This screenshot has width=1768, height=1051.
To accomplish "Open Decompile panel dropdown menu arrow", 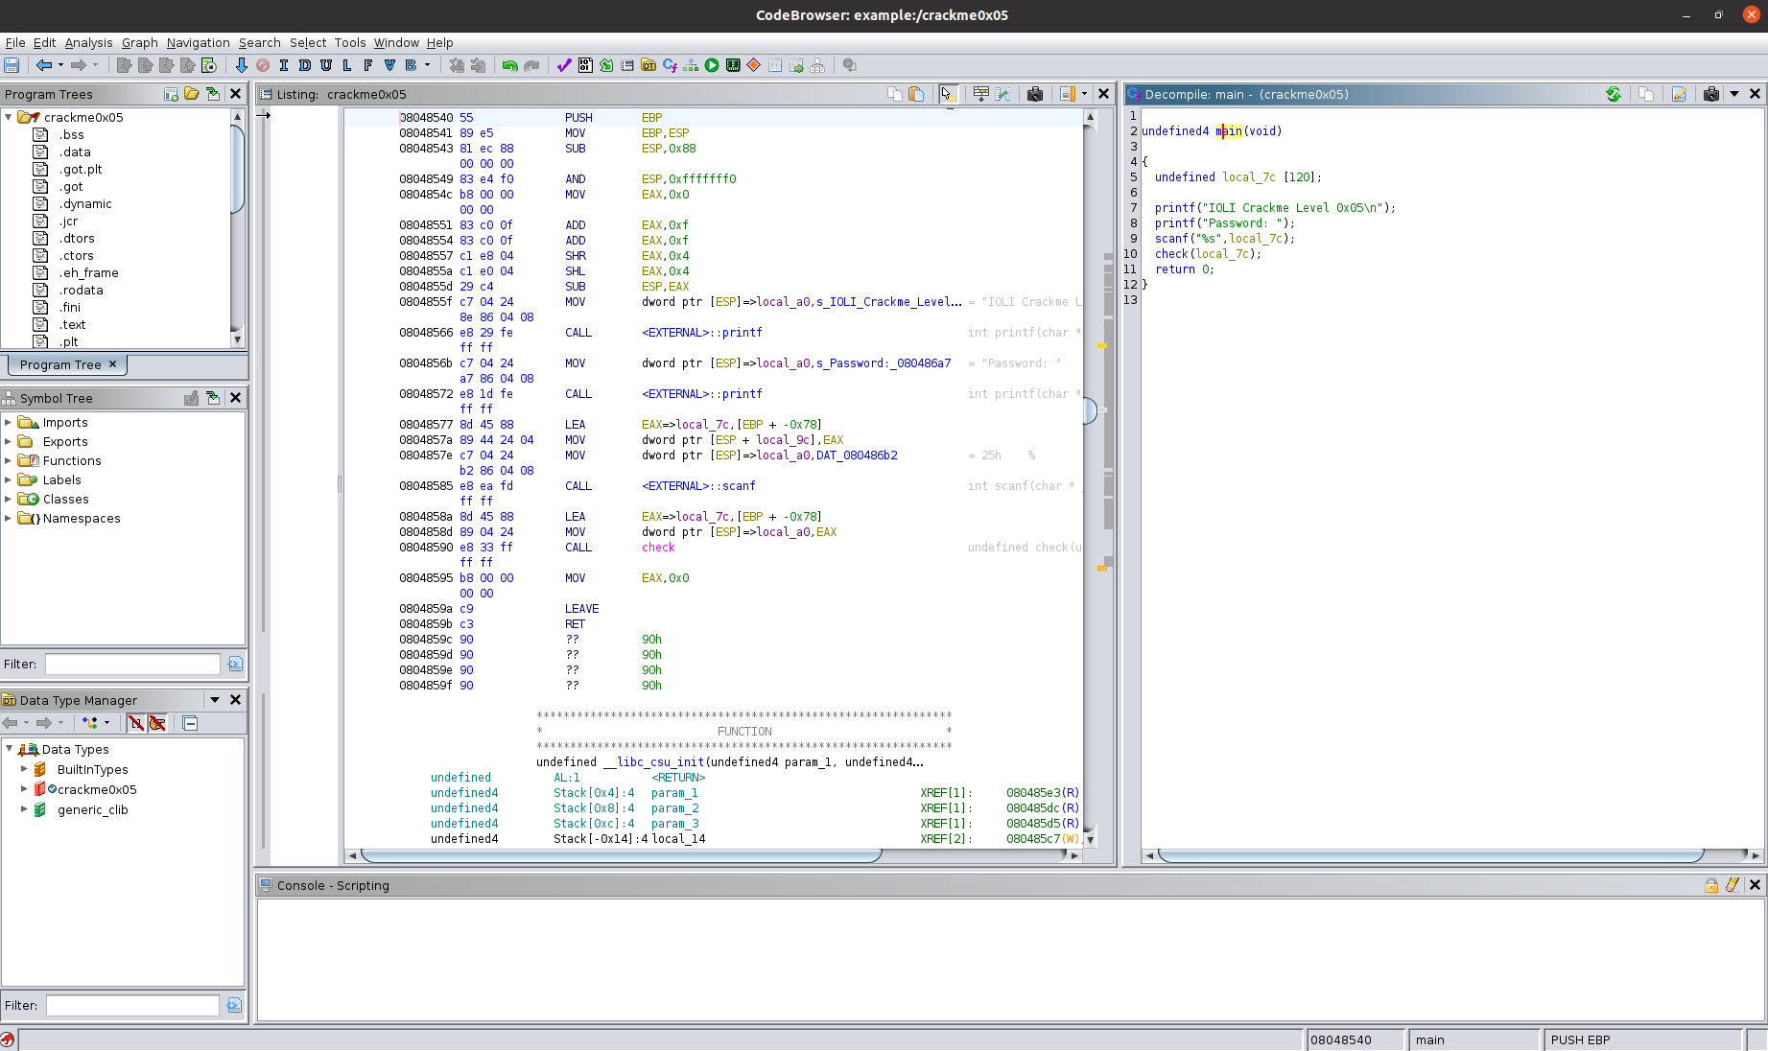I will (x=1734, y=94).
